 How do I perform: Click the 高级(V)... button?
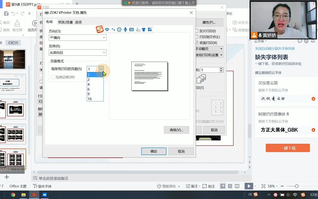tap(176, 130)
